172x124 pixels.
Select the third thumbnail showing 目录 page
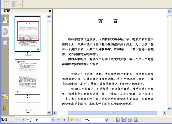[x=28, y=108]
